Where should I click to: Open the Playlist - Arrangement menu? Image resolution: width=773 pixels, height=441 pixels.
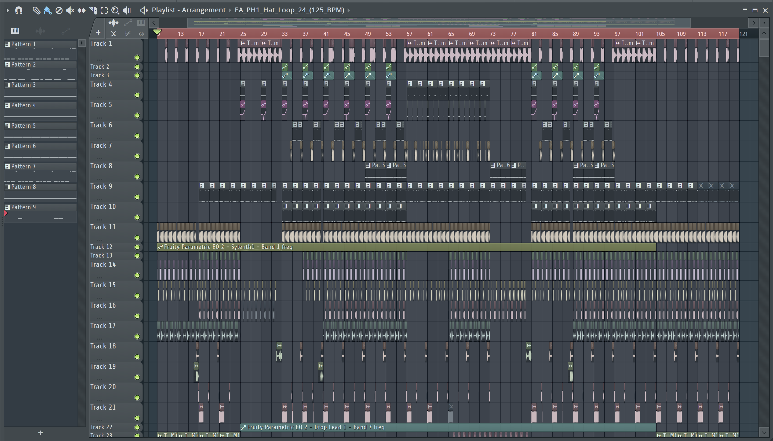tap(188, 10)
